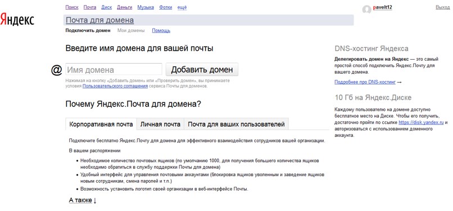Click the bold Делегировать домен на Яндекс text
The width and height of the screenshot is (453, 211).
[x=372, y=59]
